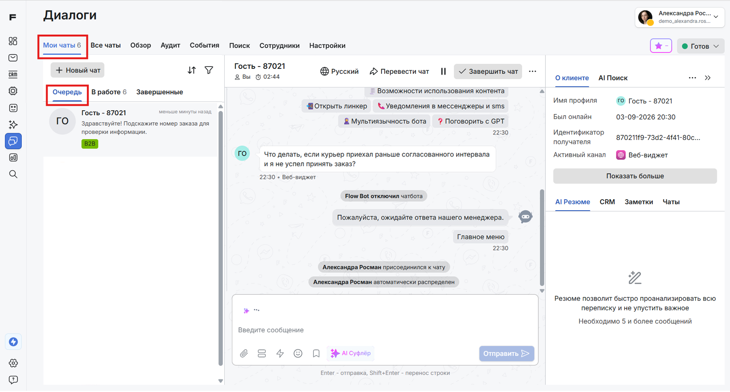
Task: Open the search magnifier in left sidebar
Action: 13,174
